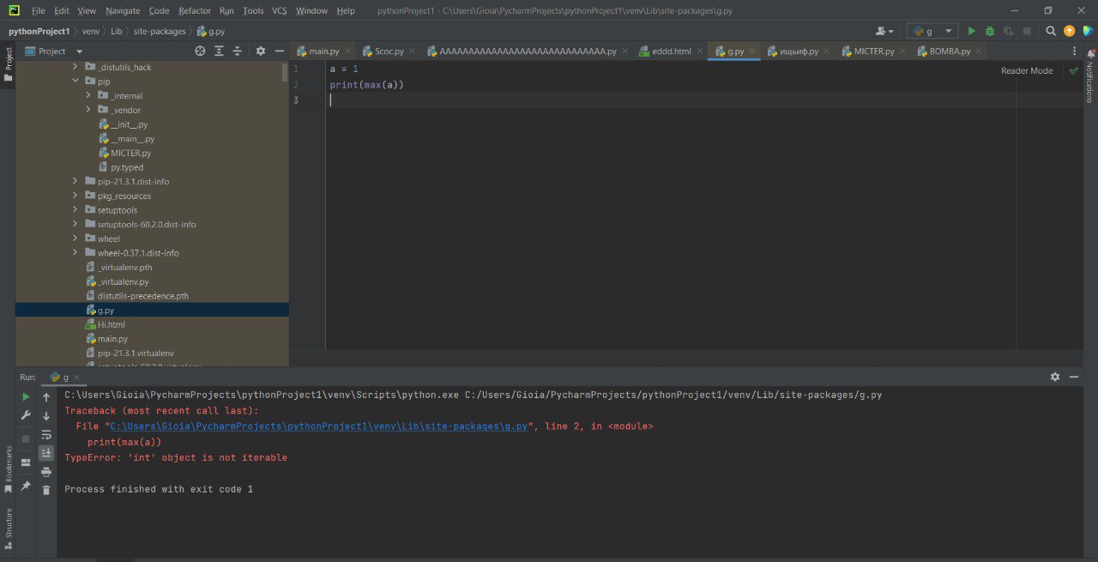1098x562 pixels.
Task: Open the Notifications tool window
Action: pyautogui.click(x=1089, y=82)
